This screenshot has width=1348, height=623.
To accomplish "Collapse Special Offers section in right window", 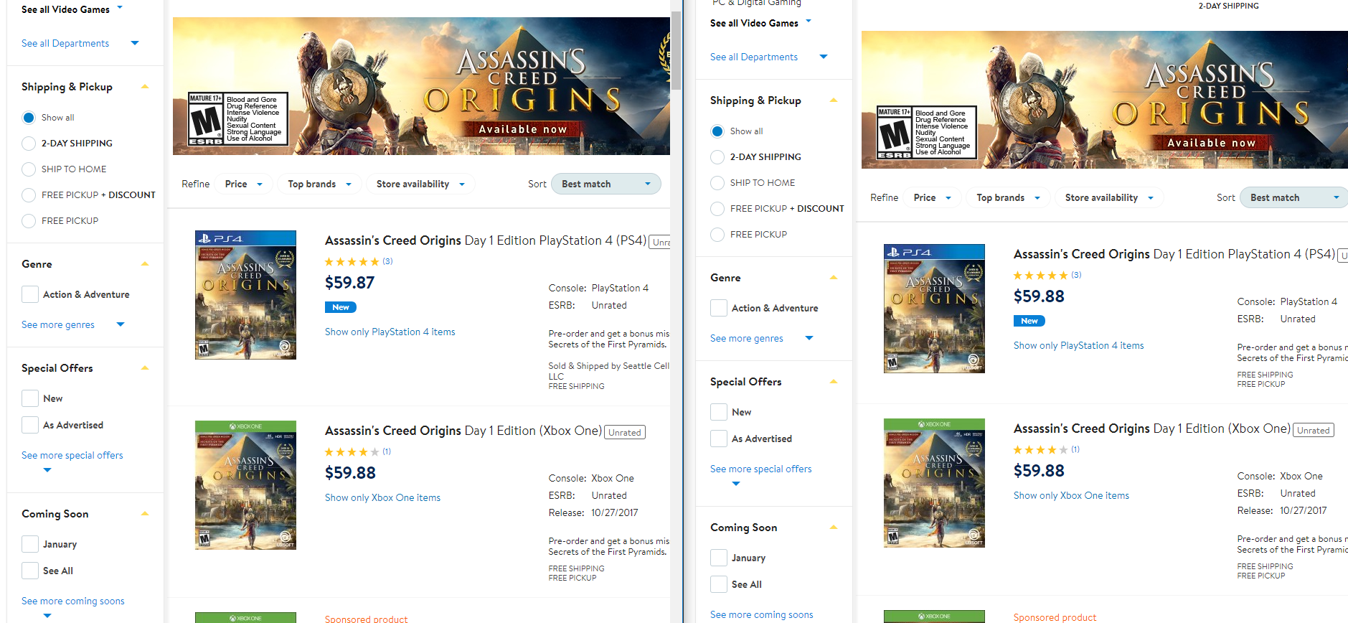I will (x=834, y=382).
